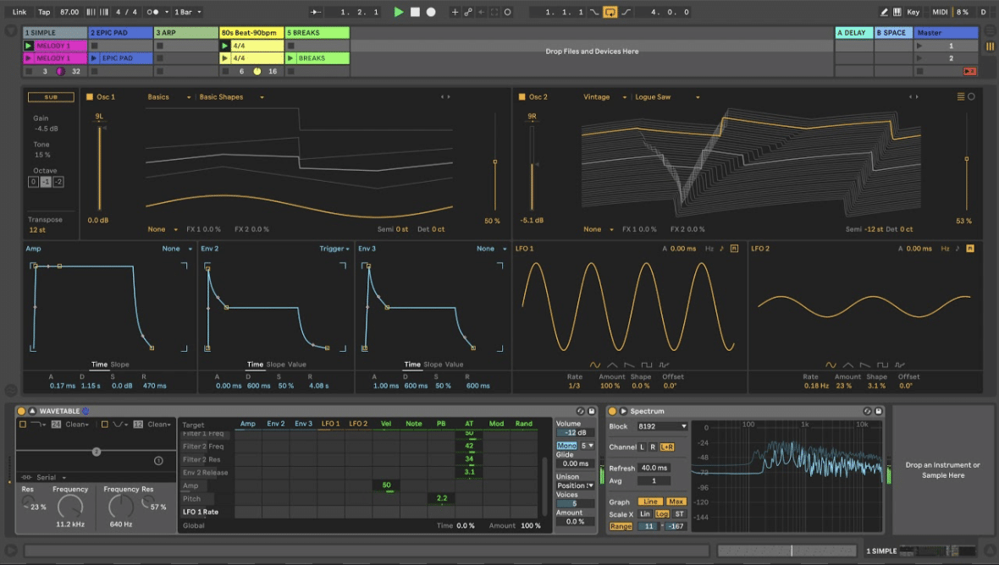This screenshot has width=999, height=565.
Task: Toggle LFO 2 retrigger R button
Action: (969, 249)
